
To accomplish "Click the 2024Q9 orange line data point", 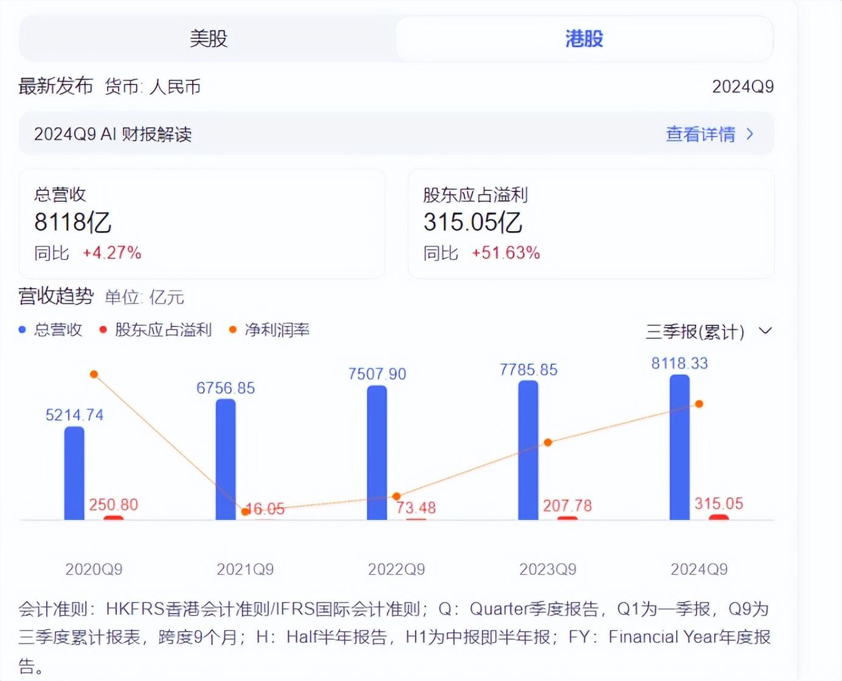I will [699, 404].
